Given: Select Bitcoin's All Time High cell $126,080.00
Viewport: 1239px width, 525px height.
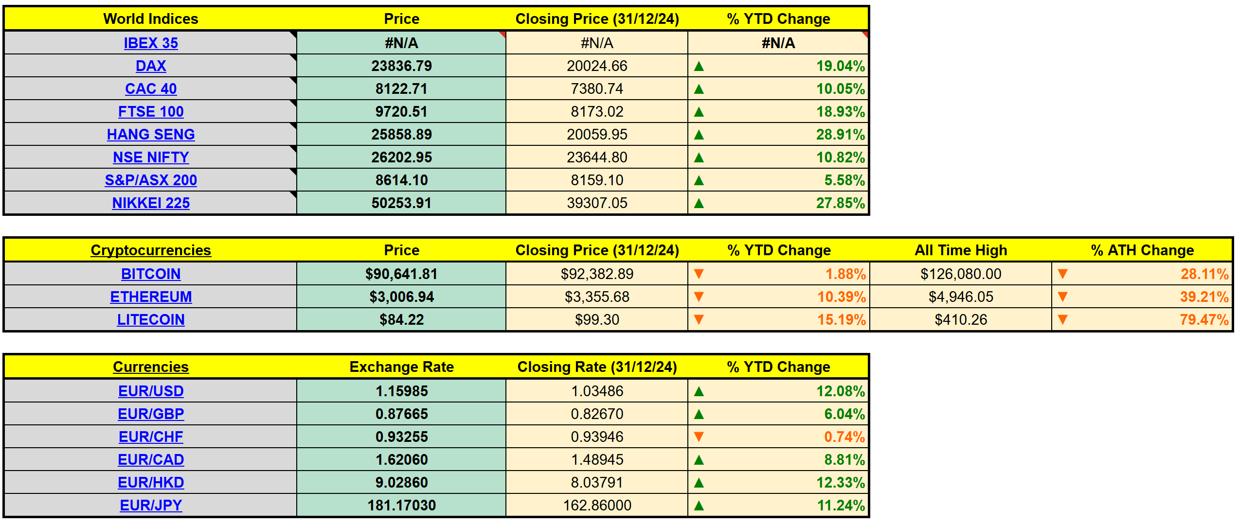Looking at the screenshot, I should (x=961, y=274).
